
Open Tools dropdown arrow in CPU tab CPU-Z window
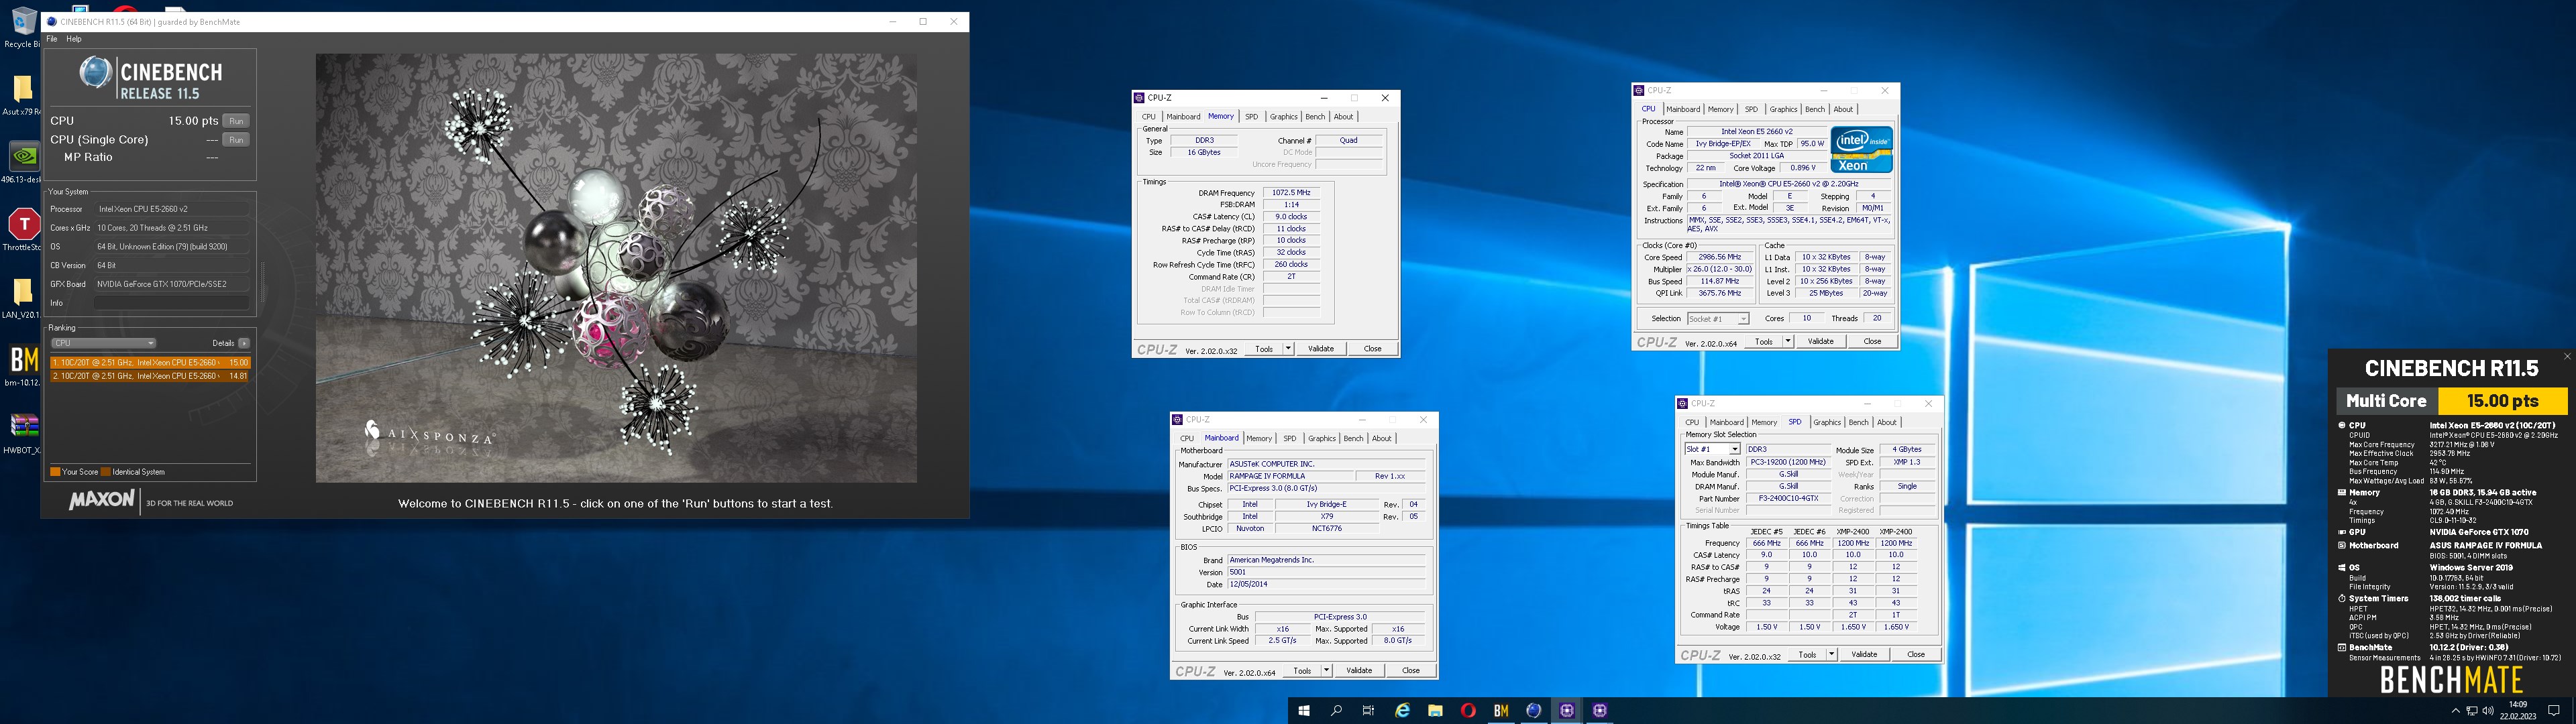(x=1787, y=342)
